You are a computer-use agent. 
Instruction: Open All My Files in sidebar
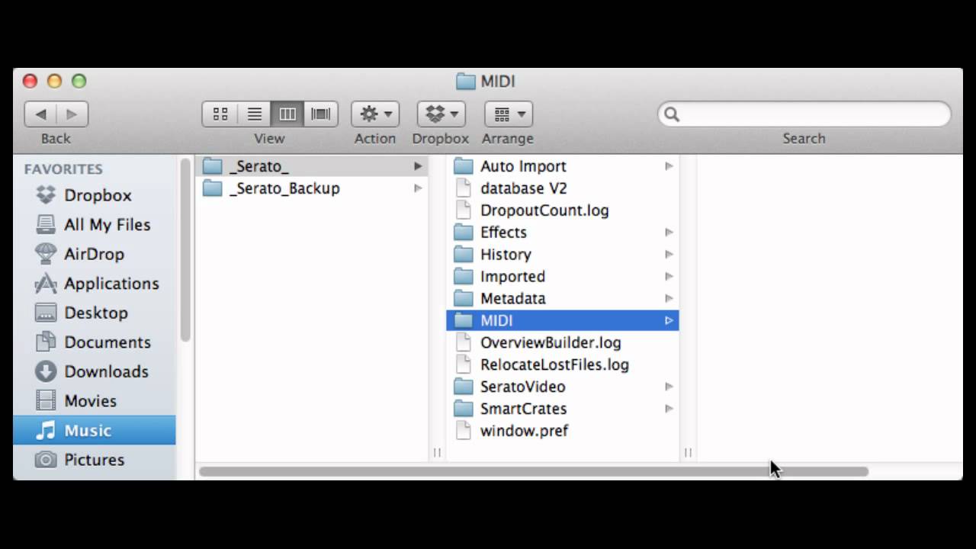[95, 224]
